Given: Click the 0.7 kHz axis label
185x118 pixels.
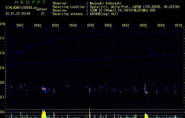Looking at the screenshot, I should (x=2, y=97).
